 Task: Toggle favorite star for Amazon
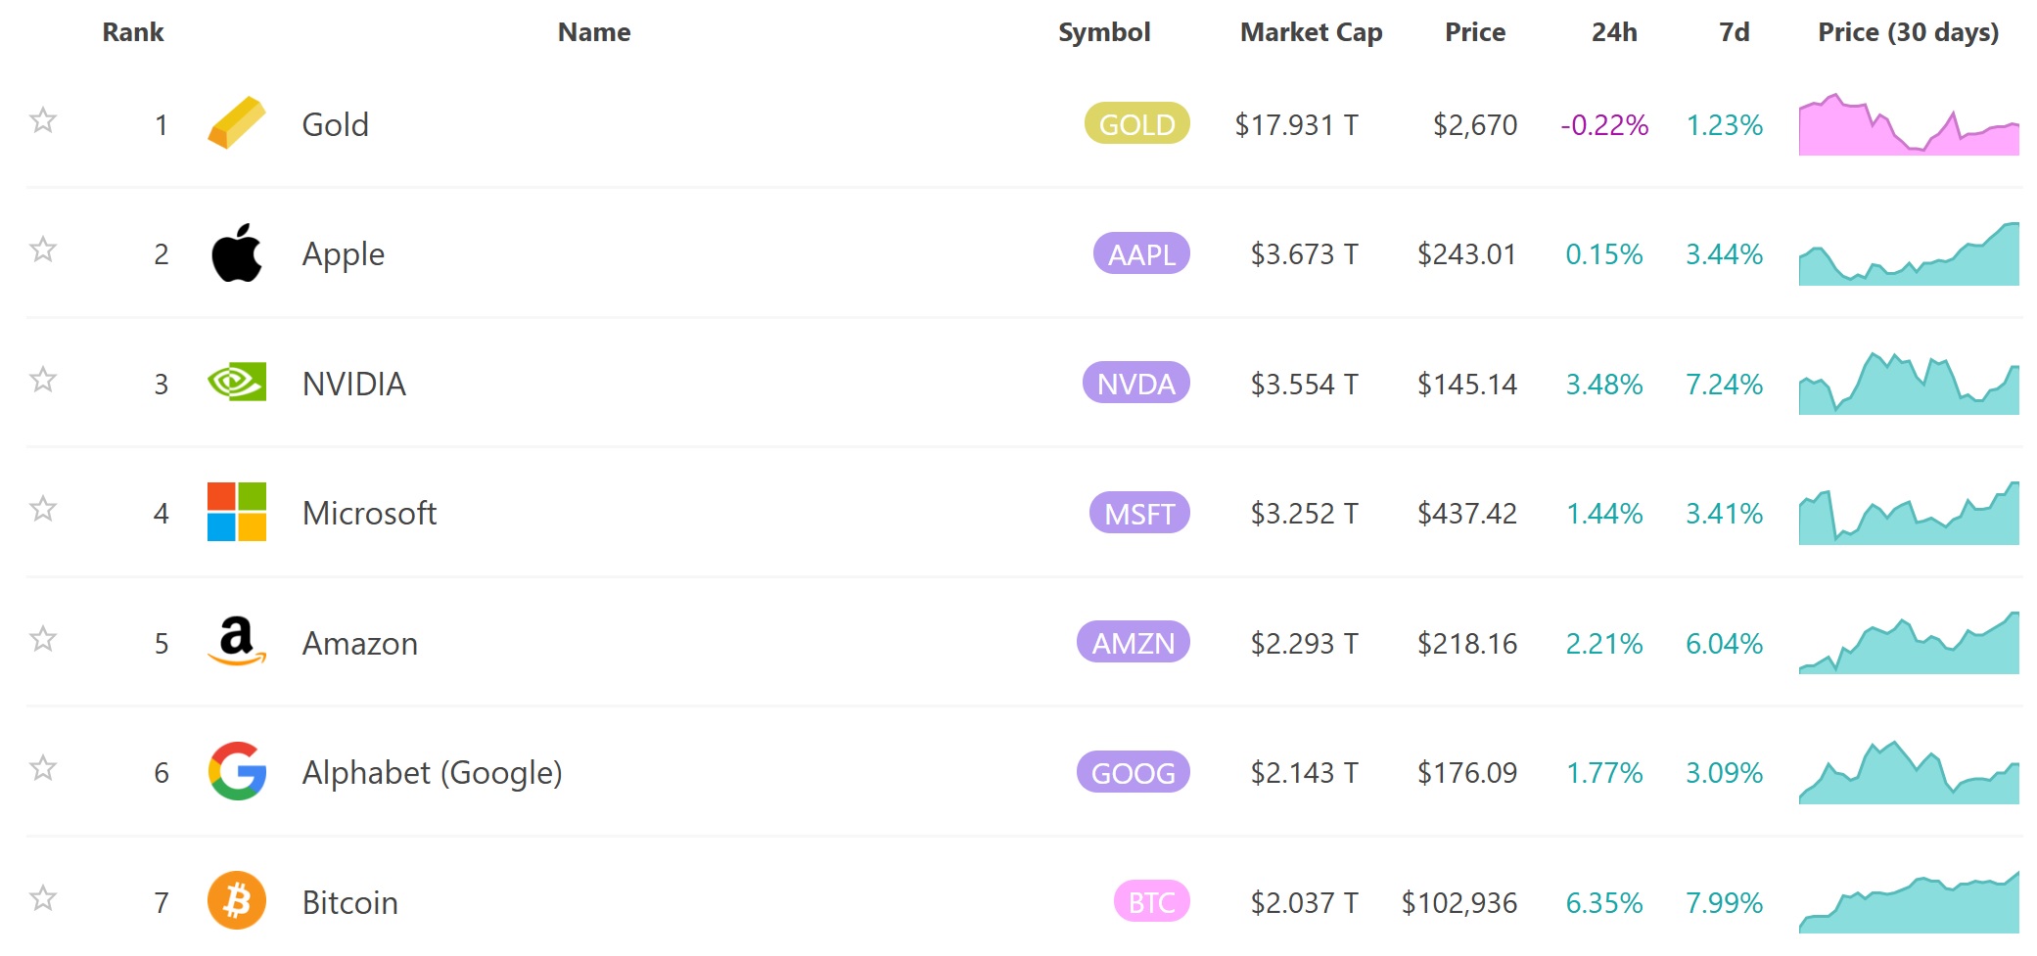click(x=43, y=639)
